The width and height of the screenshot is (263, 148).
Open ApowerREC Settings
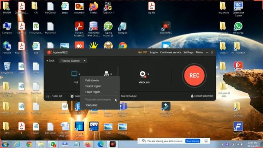(188, 52)
